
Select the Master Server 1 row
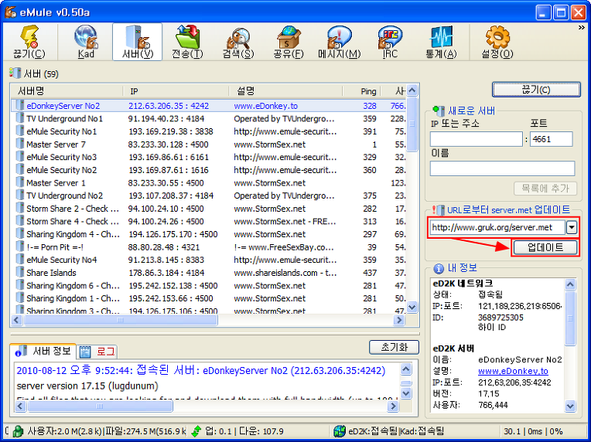click(x=209, y=183)
